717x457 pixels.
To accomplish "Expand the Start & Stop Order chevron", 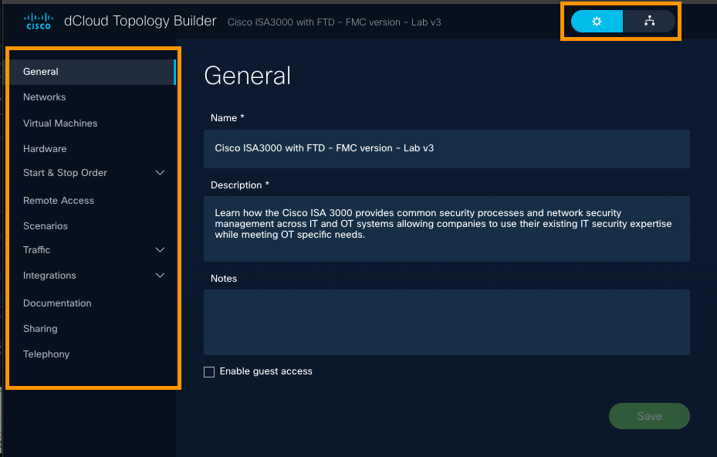I will (x=160, y=173).
